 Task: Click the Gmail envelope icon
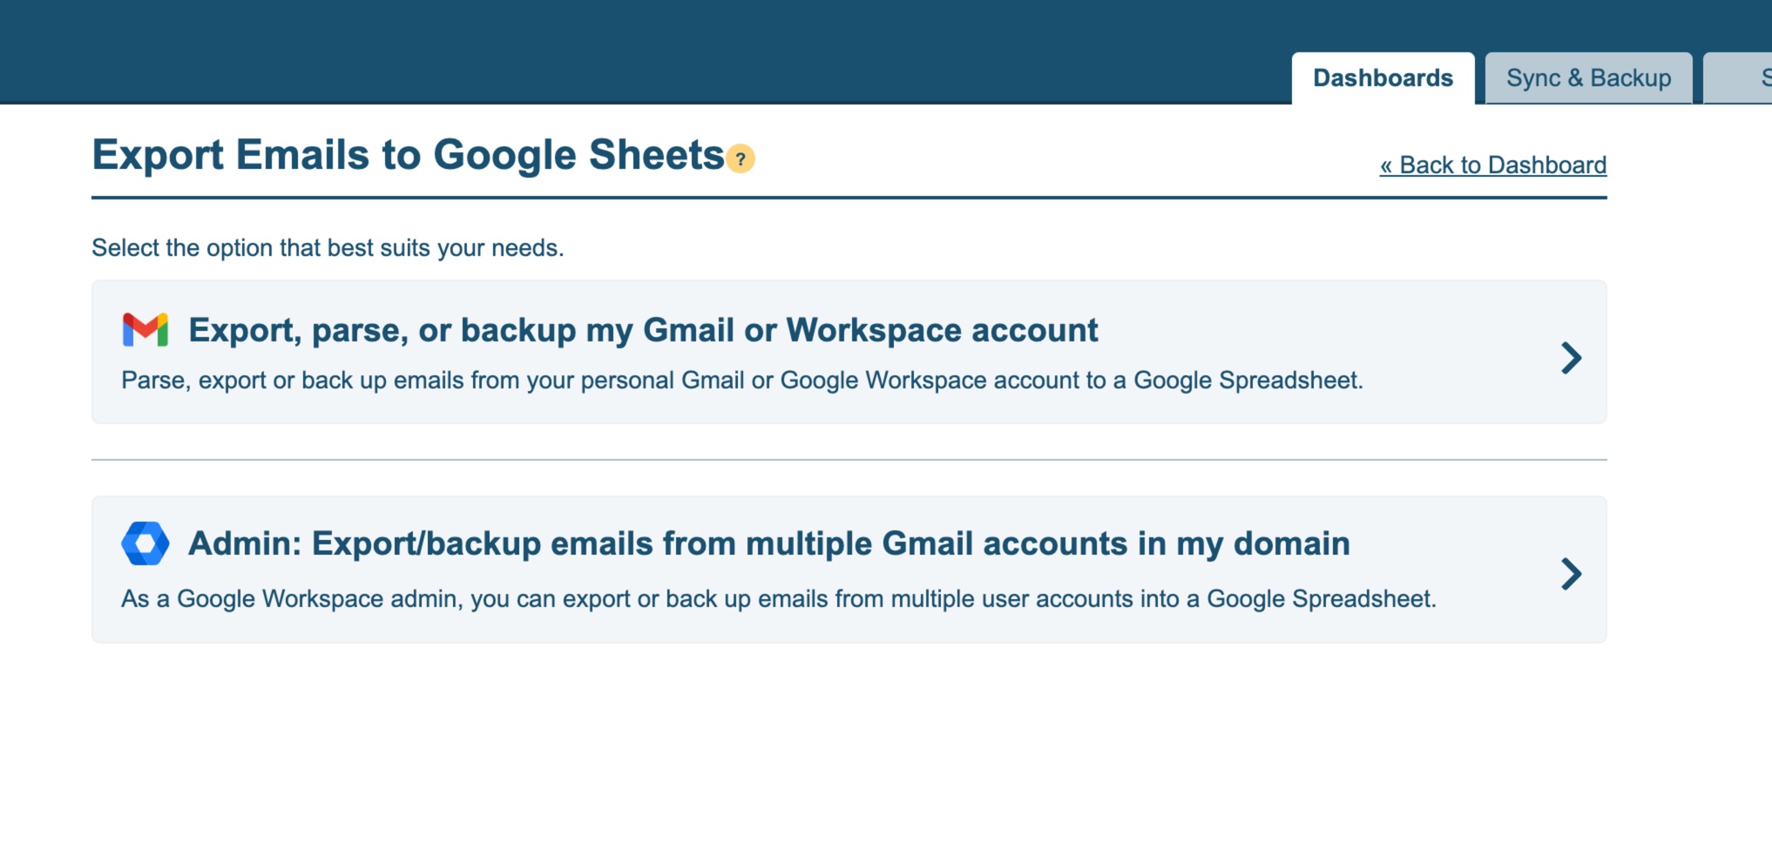[x=145, y=330]
